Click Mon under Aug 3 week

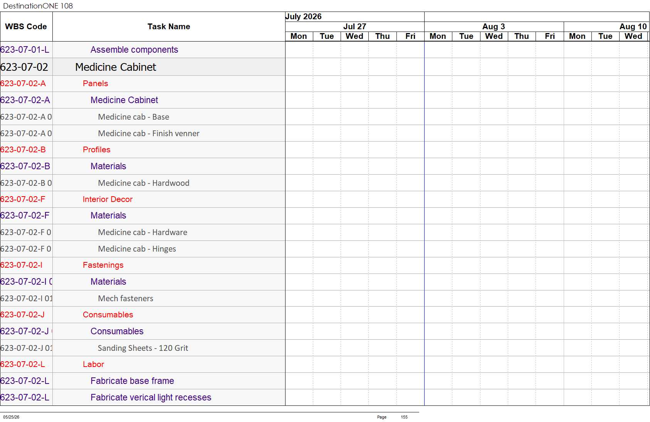click(438, 36)
